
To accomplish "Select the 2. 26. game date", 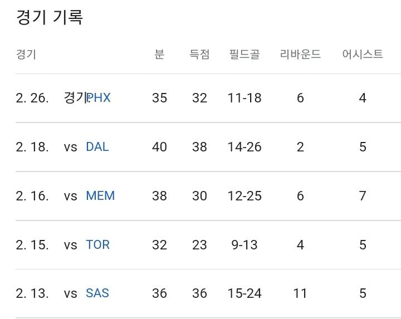I will (x=32, y=98).
